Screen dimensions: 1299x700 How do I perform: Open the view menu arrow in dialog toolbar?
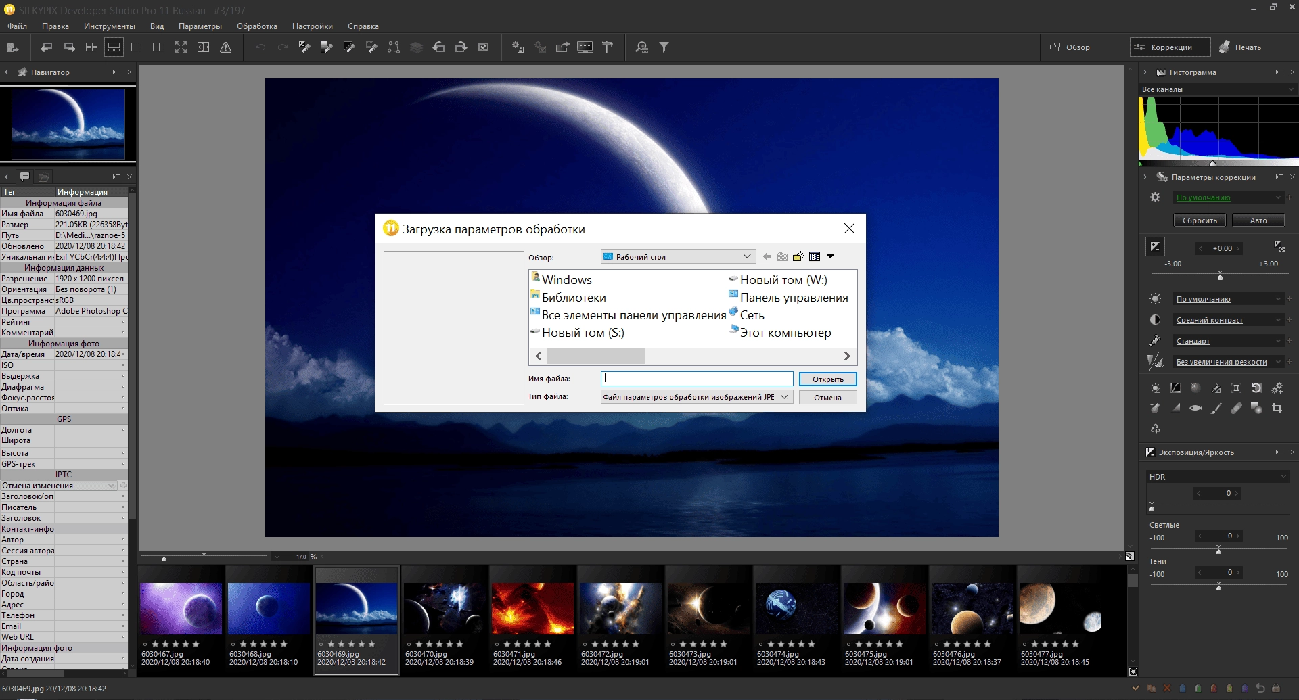tap(831, 257)
